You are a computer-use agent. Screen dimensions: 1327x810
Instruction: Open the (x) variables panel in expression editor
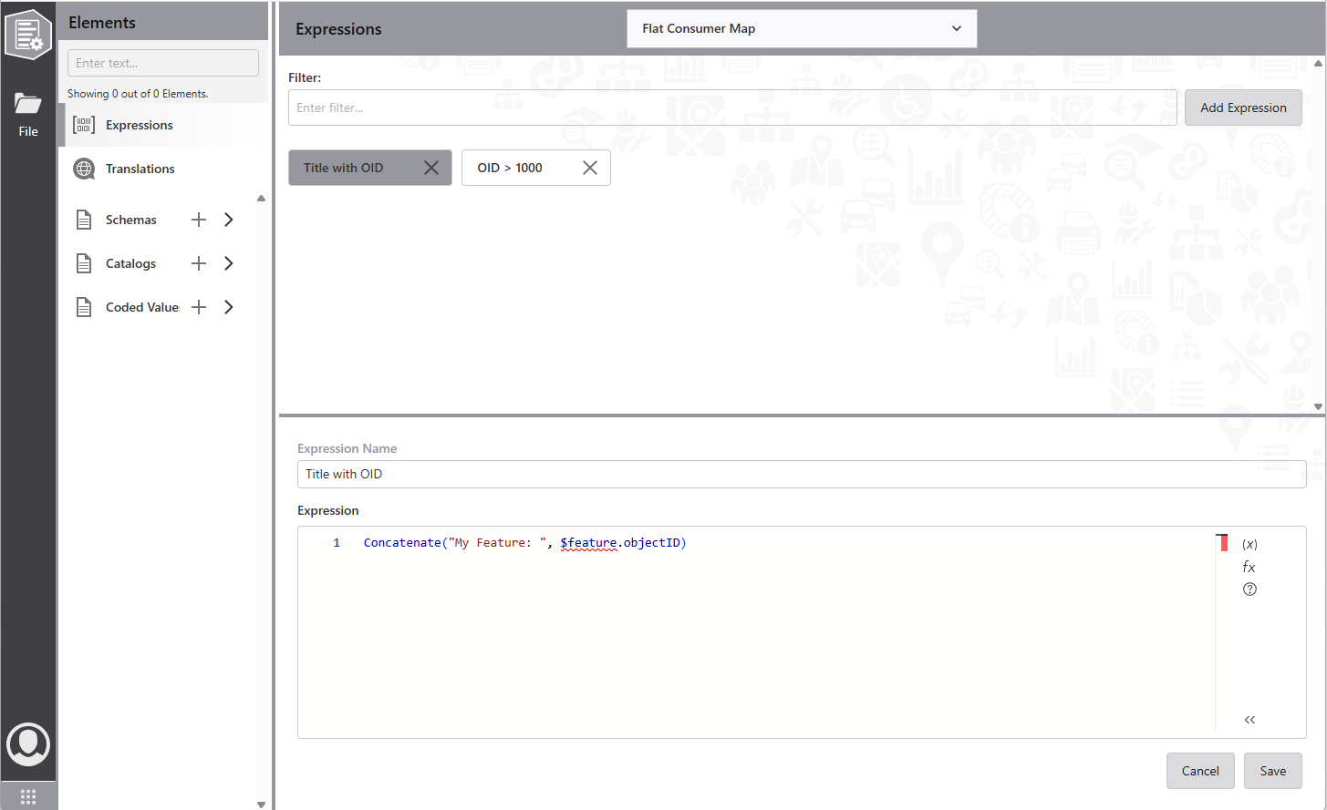point(1249,542)
